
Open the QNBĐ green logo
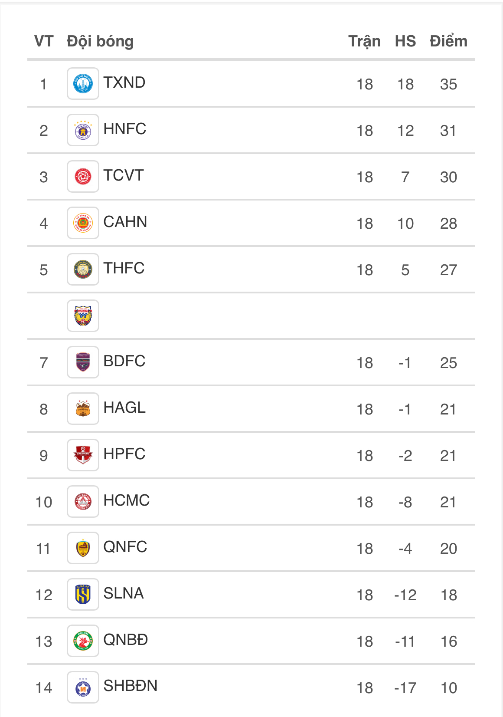coord(83,641)
